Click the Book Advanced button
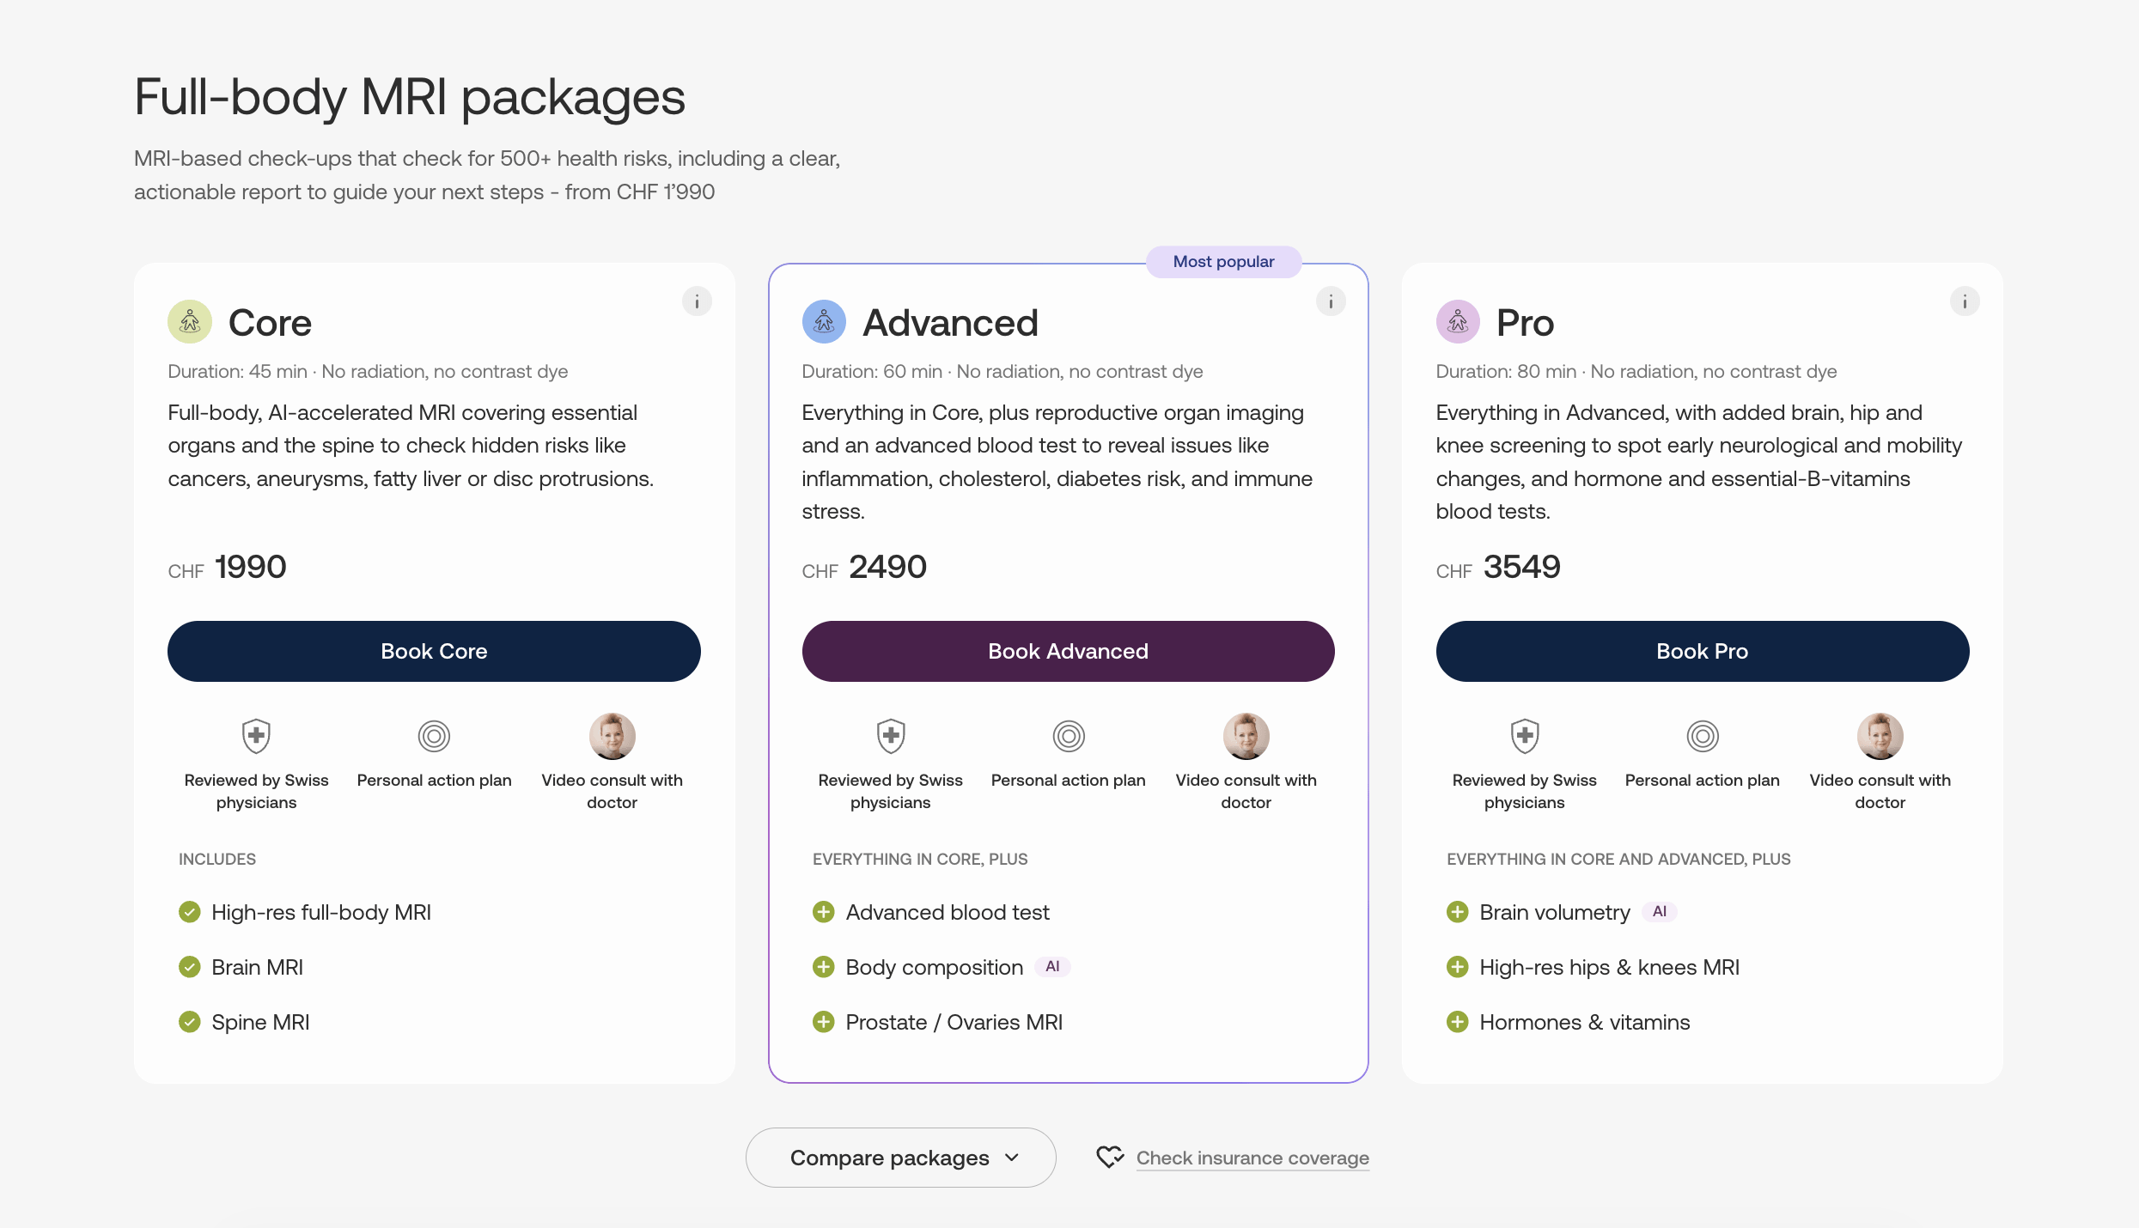 click(x=1068, y=651)
